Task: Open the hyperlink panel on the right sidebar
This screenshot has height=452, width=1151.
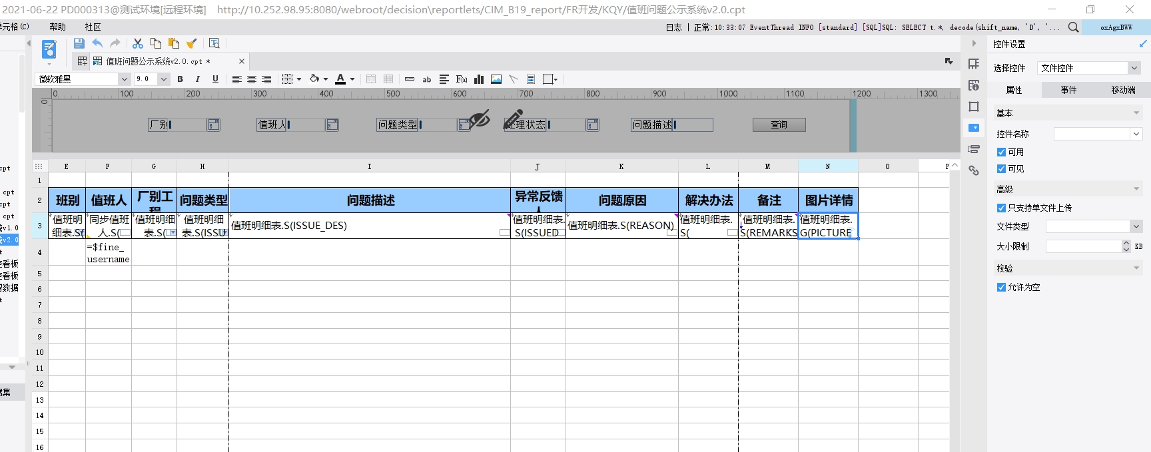Action: click(974, 170)
